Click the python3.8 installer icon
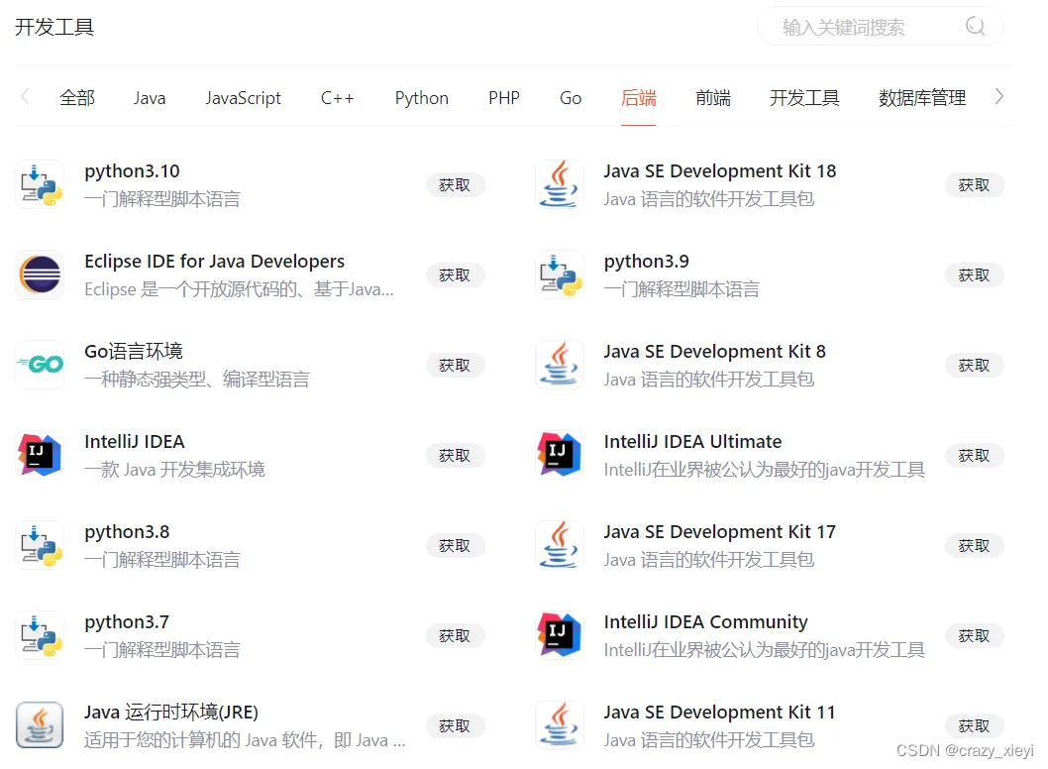 tap(40, 546)
